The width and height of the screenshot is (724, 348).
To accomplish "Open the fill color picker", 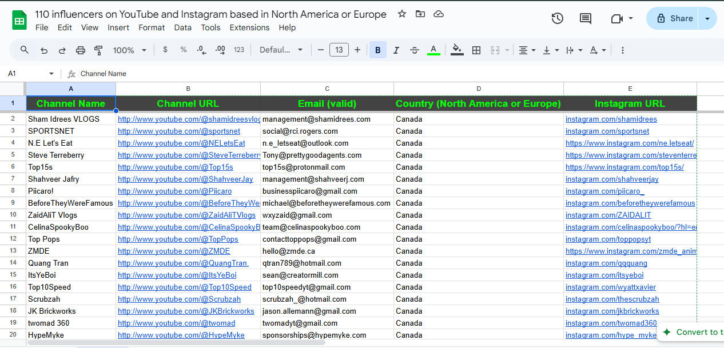I will click(457, 50).
